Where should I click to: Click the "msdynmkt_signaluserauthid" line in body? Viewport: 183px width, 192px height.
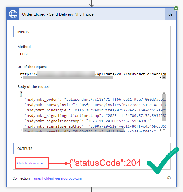95,126
